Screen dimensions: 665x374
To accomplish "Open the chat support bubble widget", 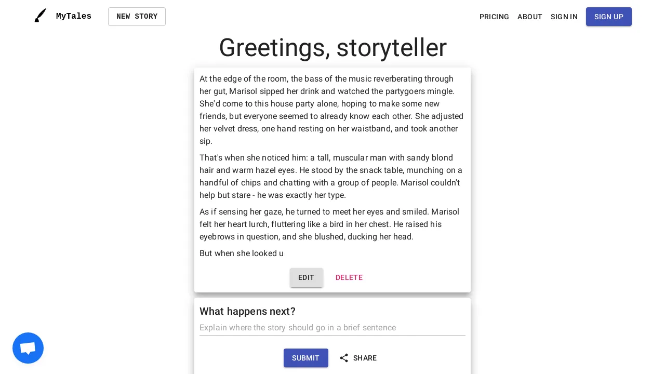I will point(28,348).
